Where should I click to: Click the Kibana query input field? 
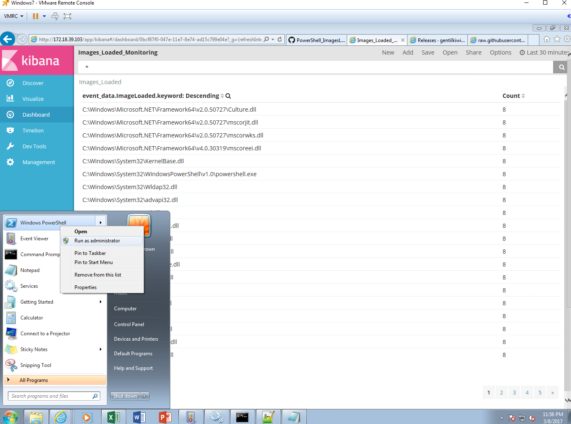click(315, 67)
